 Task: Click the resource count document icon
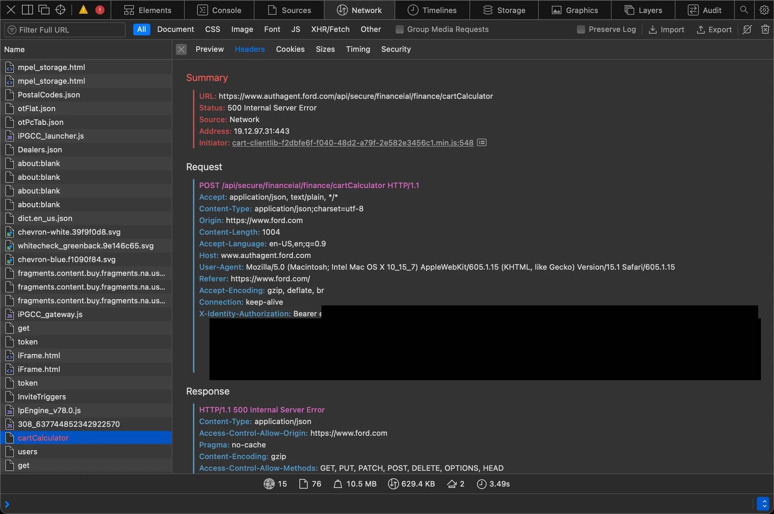(304, 484)
